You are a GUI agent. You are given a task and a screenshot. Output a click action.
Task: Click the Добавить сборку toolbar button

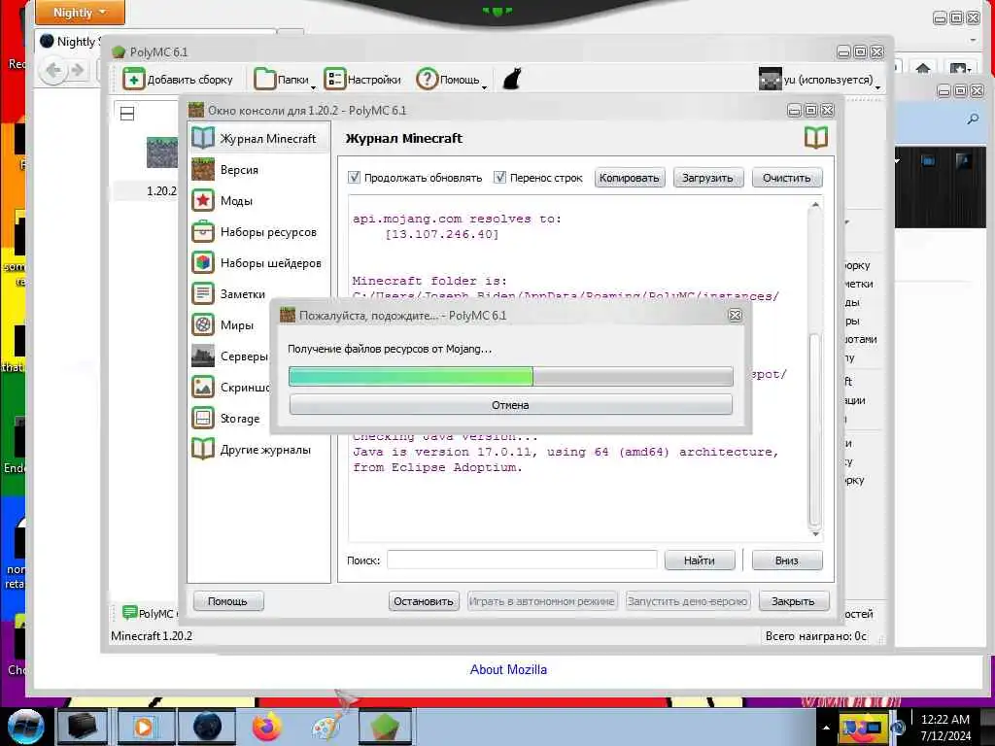[179, 80]
